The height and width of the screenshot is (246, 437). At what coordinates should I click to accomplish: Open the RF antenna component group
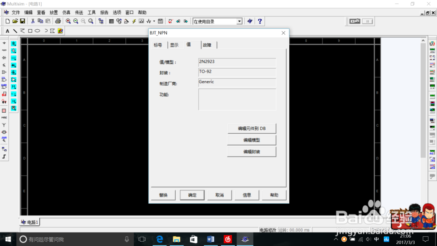(x=4, y=125)
